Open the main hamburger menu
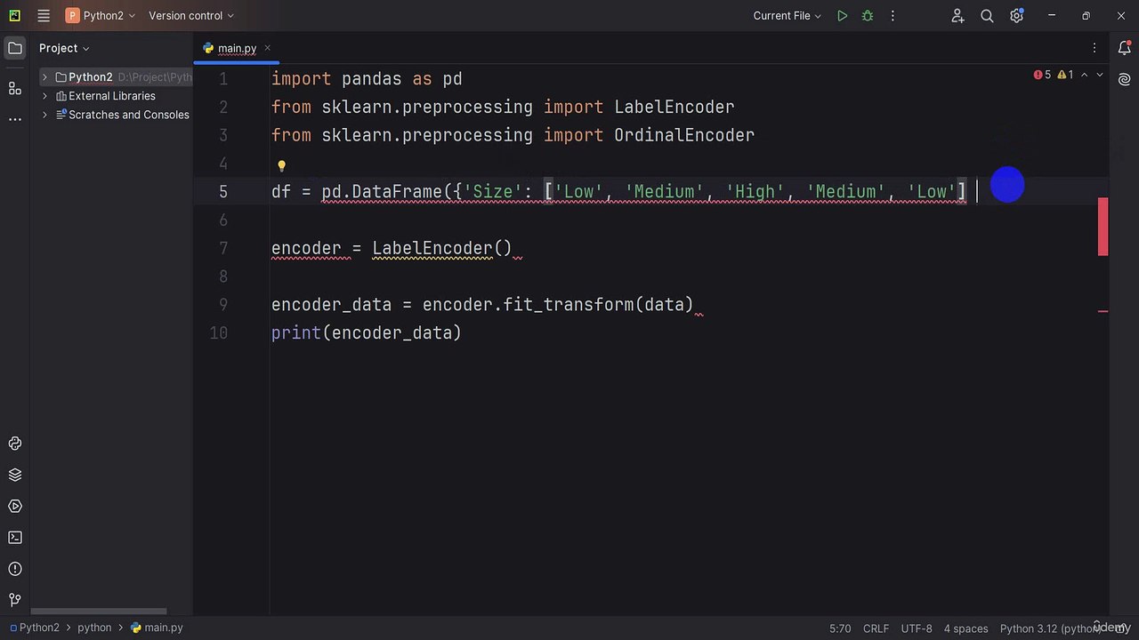Image resolution: width=1139 pixels, height=640 pixels. click(x=44, y=16)
